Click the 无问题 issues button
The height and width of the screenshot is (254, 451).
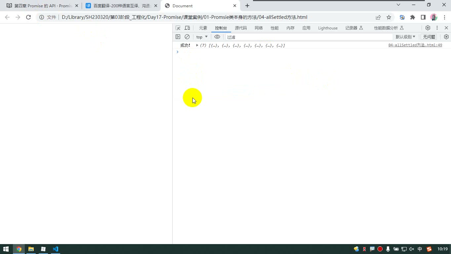click(x=429, y=37)
